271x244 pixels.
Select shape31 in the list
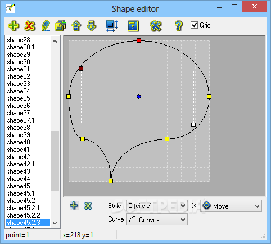click(x=18, y=69)
